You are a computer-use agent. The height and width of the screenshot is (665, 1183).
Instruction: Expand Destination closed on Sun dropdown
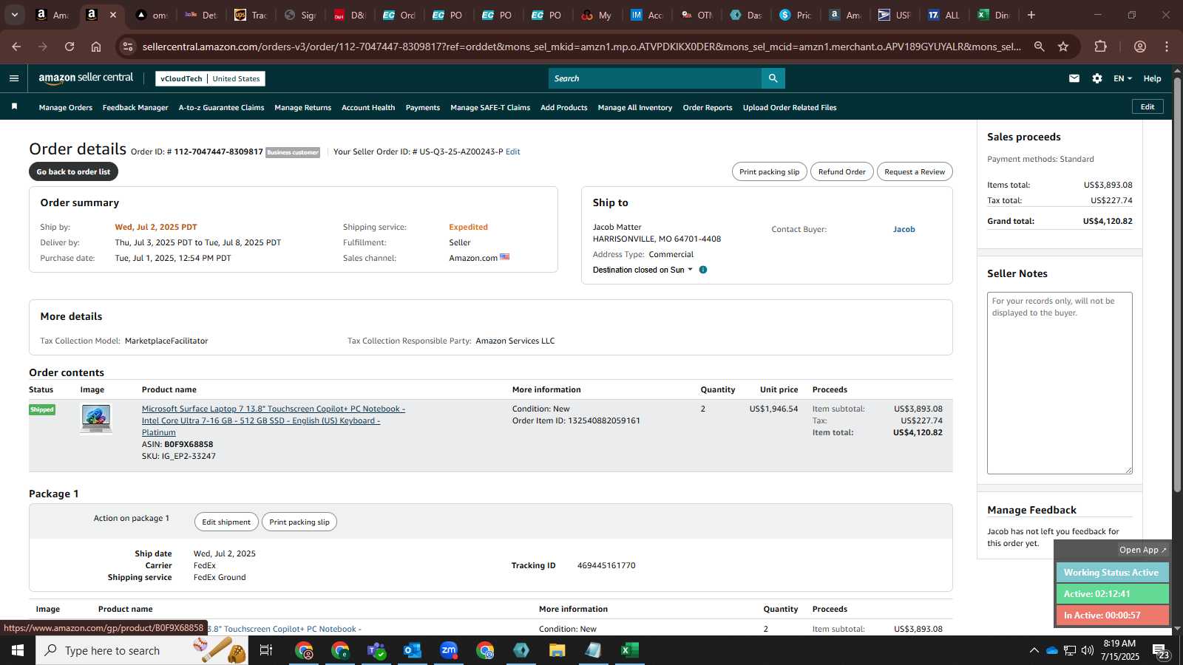(x=643, y=270)
